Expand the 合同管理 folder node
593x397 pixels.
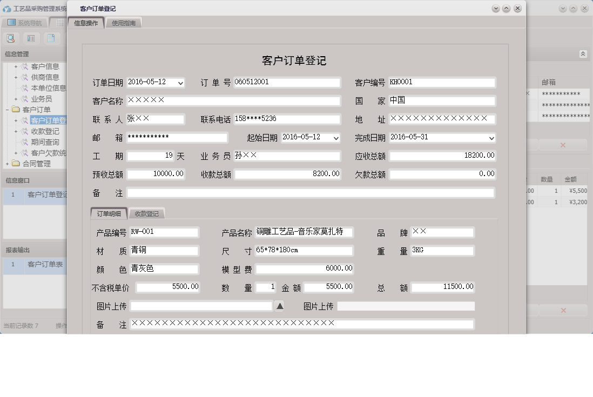[7, 164]
